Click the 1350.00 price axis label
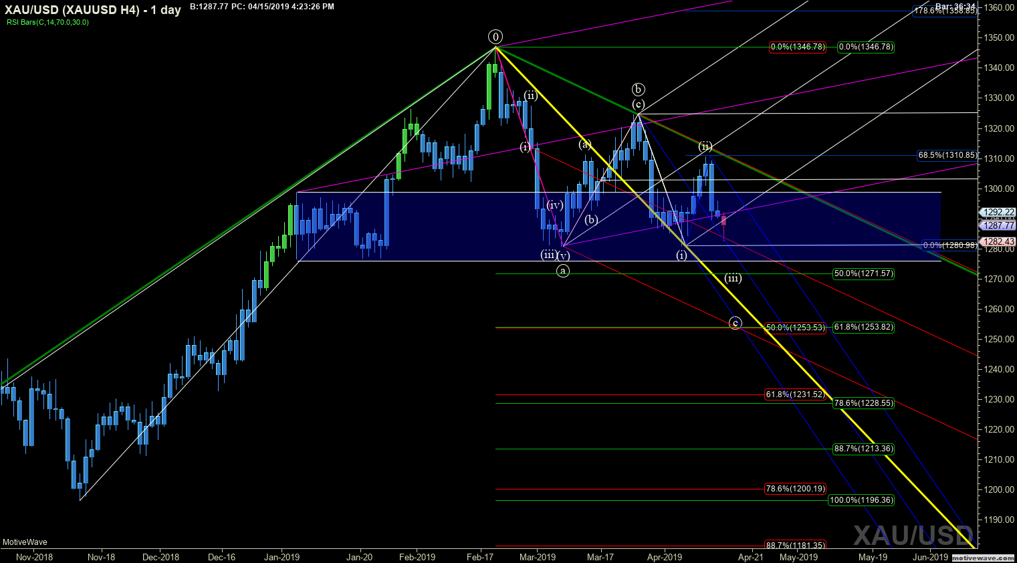Image resolution: width=1017 pixels, height=563 pixels. 1000,38
